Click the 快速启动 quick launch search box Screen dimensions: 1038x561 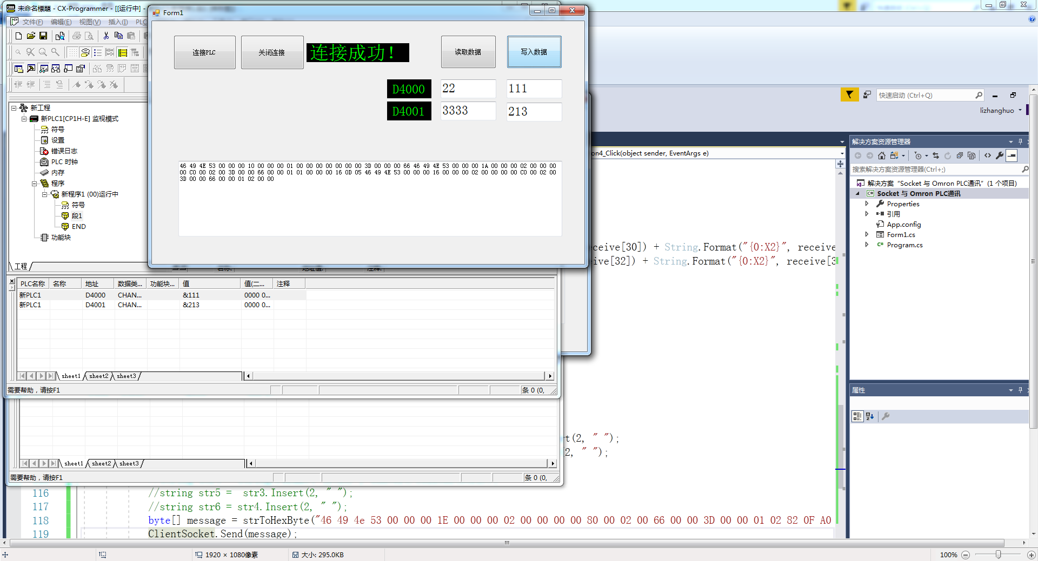[930, 96]
